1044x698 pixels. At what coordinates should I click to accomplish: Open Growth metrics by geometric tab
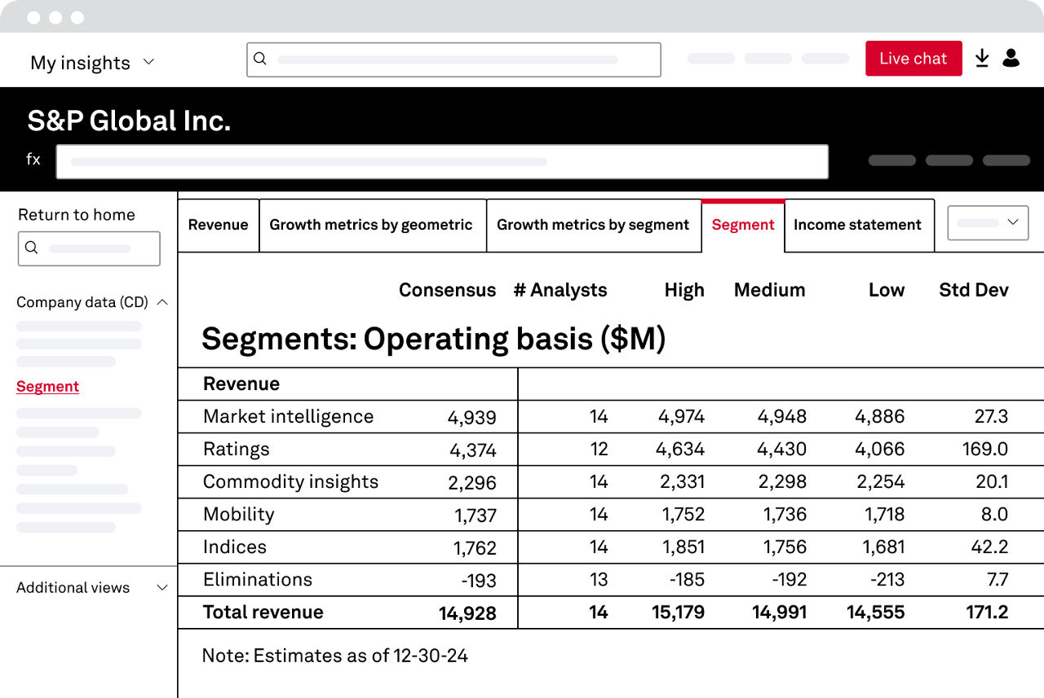[371, 225]
